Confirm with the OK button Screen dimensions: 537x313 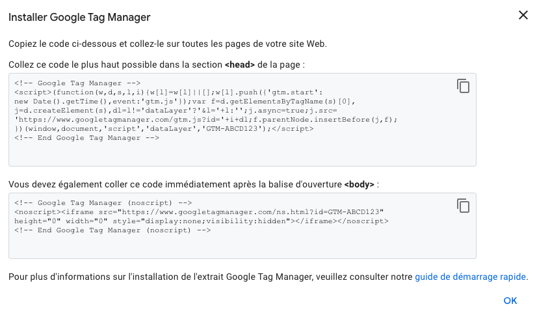click(x=510, y=301)
